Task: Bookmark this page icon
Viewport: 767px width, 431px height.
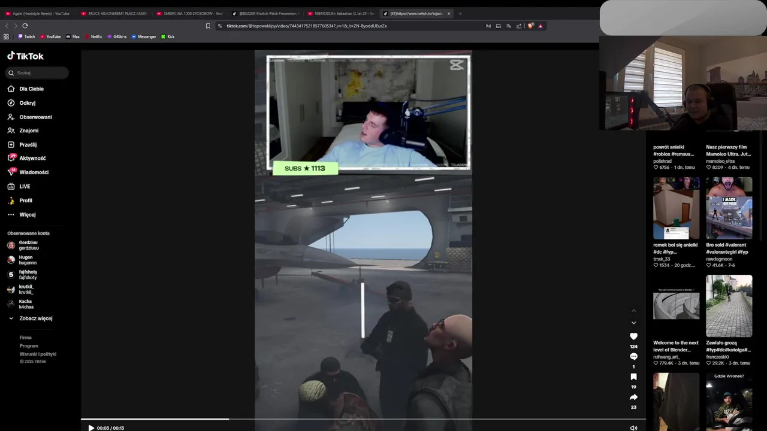Action: [x=208, y=26]
